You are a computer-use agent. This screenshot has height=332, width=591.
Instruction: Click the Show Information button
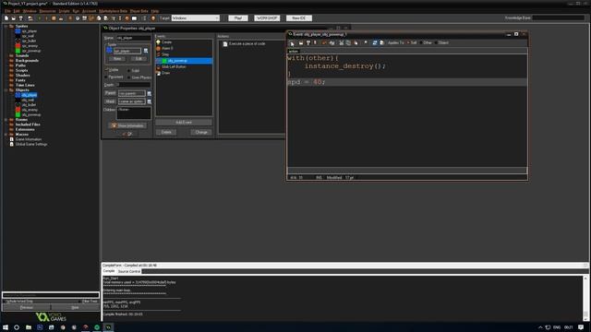pos(127,125)
